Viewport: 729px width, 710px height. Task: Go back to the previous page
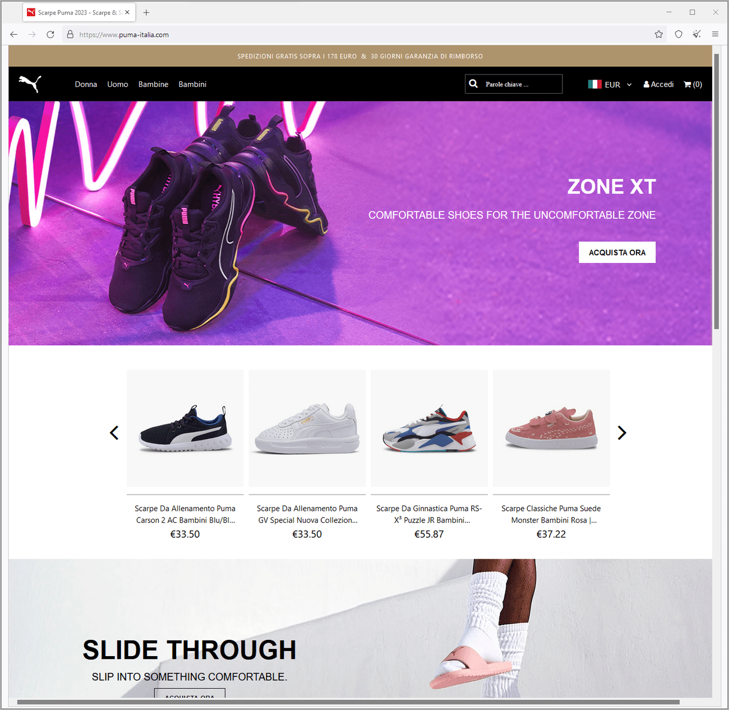point(14,34)
